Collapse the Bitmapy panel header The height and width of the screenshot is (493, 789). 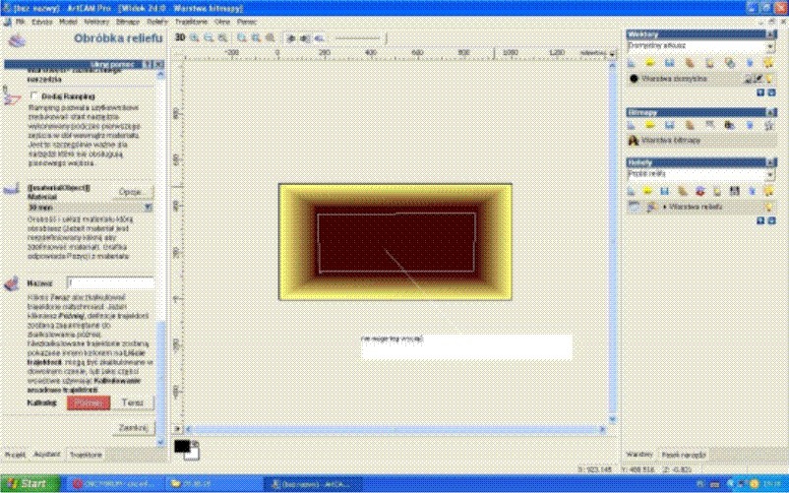tap(770, 112)
